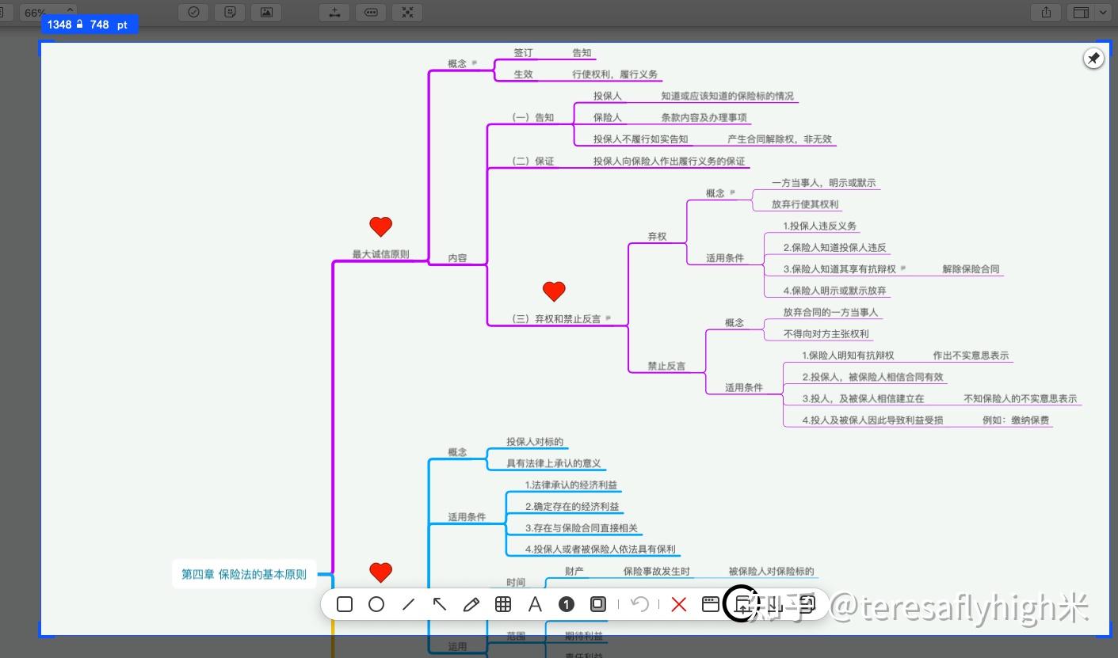Edit the 748 height value
This screenshot has height=658, width=1118.
(x=100, y=25)
